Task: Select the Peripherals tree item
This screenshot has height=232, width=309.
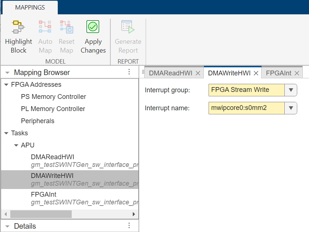Action: (38, 121)
